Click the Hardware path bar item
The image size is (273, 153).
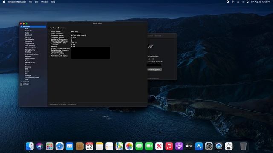[x=72, y=105]
